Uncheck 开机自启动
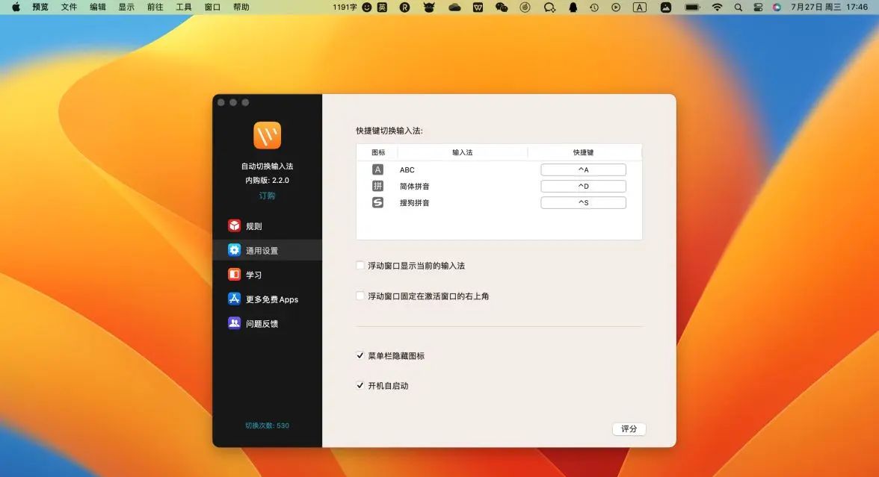The width and height of the screenshot is (879, 477). (360, 385)
